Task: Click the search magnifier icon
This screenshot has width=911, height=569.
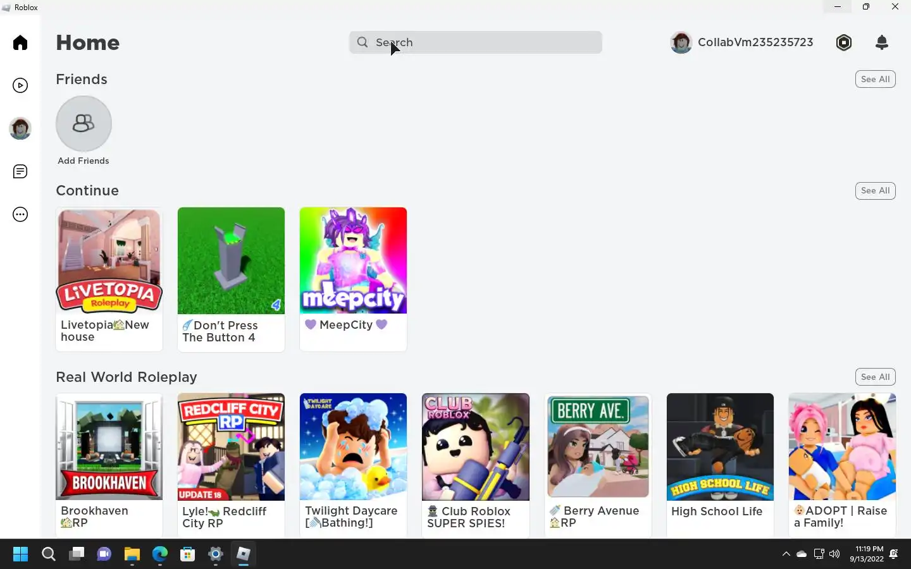Action: tap(363, 42)
